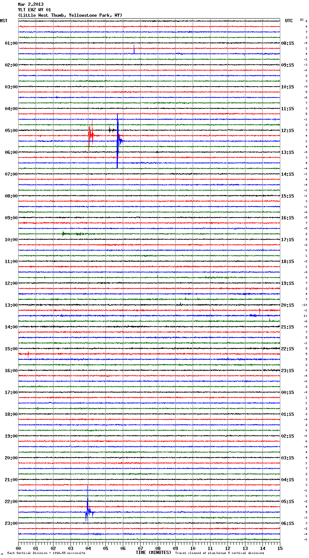Viewport: 309px width, 558px height.
Task: Select the 23:00 MST time label
Action: (x=11, y=523)
